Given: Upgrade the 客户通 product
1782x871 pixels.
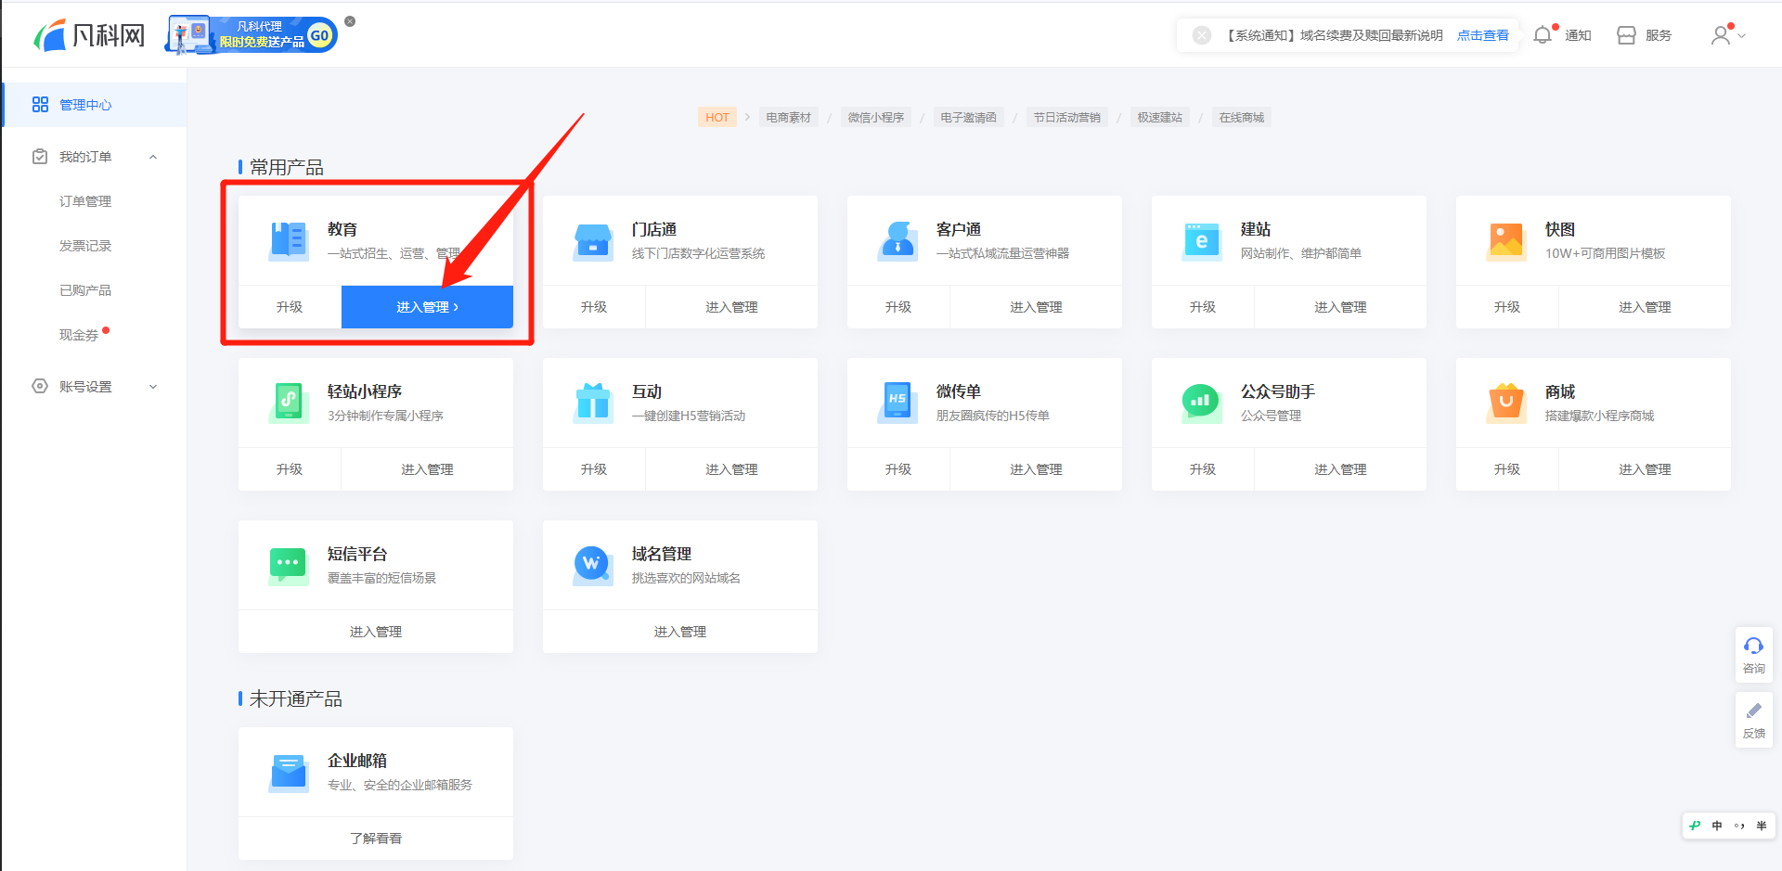Looking at the screenshot, I should click(x=898, y=307).
